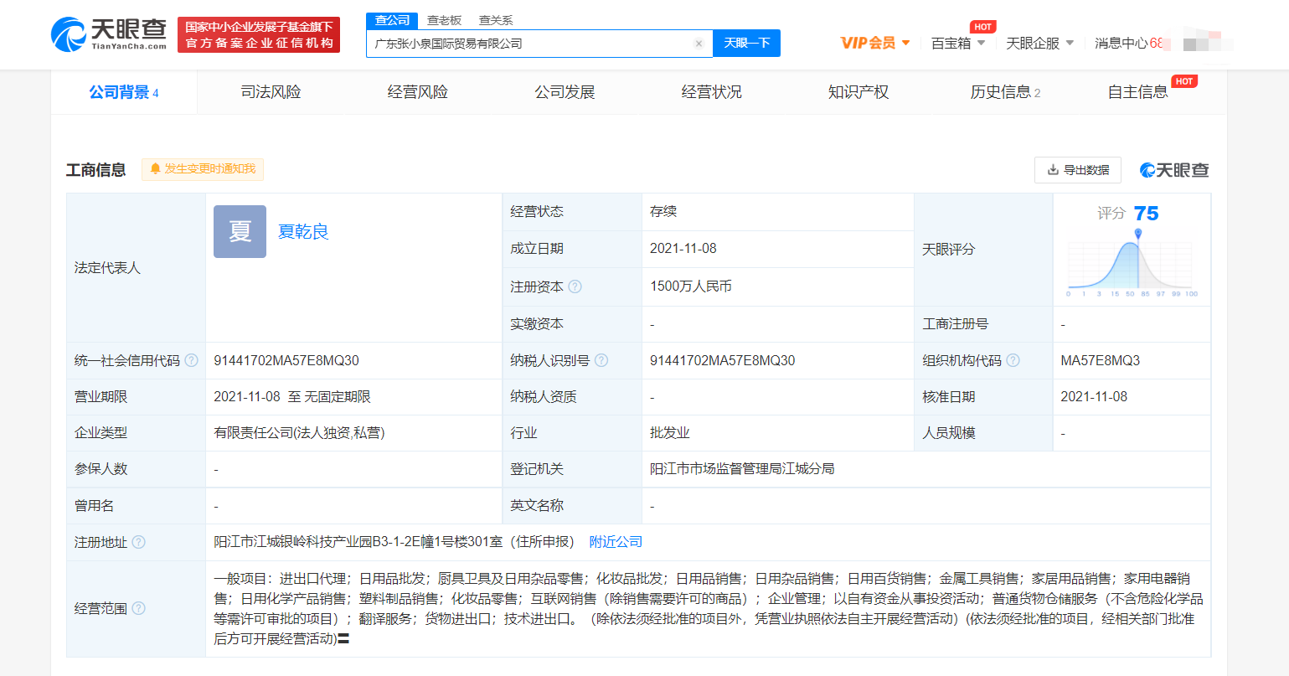Open the 附近公司 link
The image size is (1289, 676).
pyautogui.click(x=616, y=542)
